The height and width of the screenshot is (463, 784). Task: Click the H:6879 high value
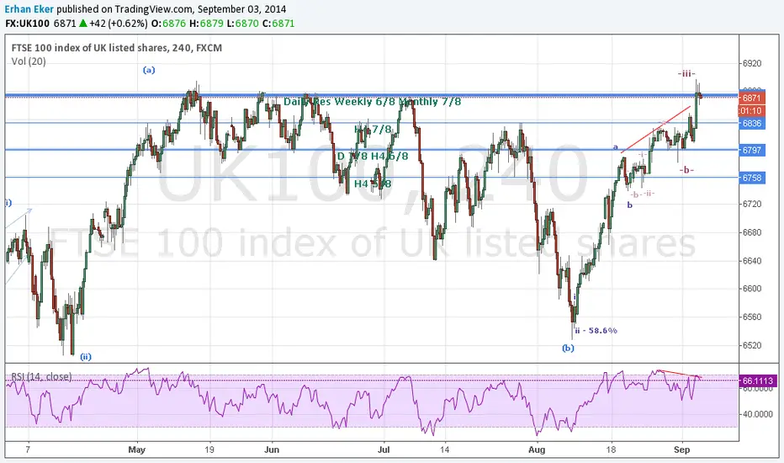206,24
